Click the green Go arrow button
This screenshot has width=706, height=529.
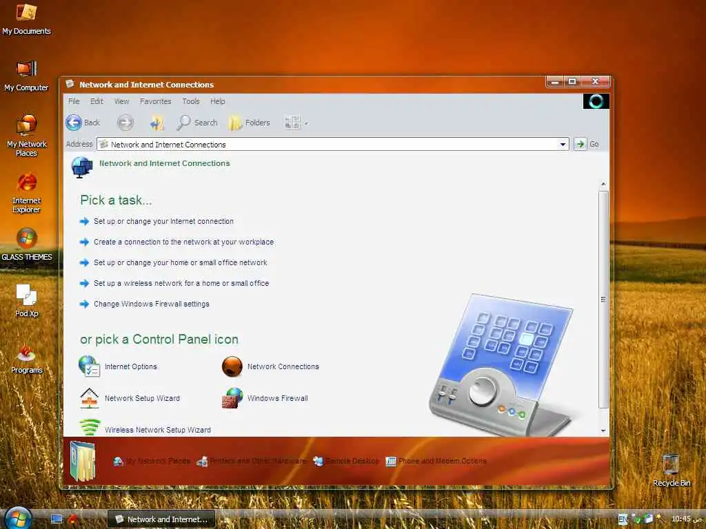tap(580, 144)
